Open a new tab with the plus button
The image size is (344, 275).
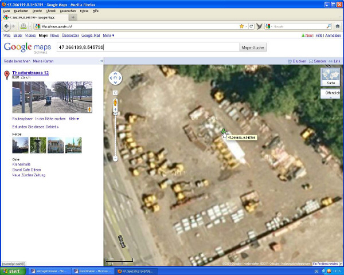click(73, 17)
